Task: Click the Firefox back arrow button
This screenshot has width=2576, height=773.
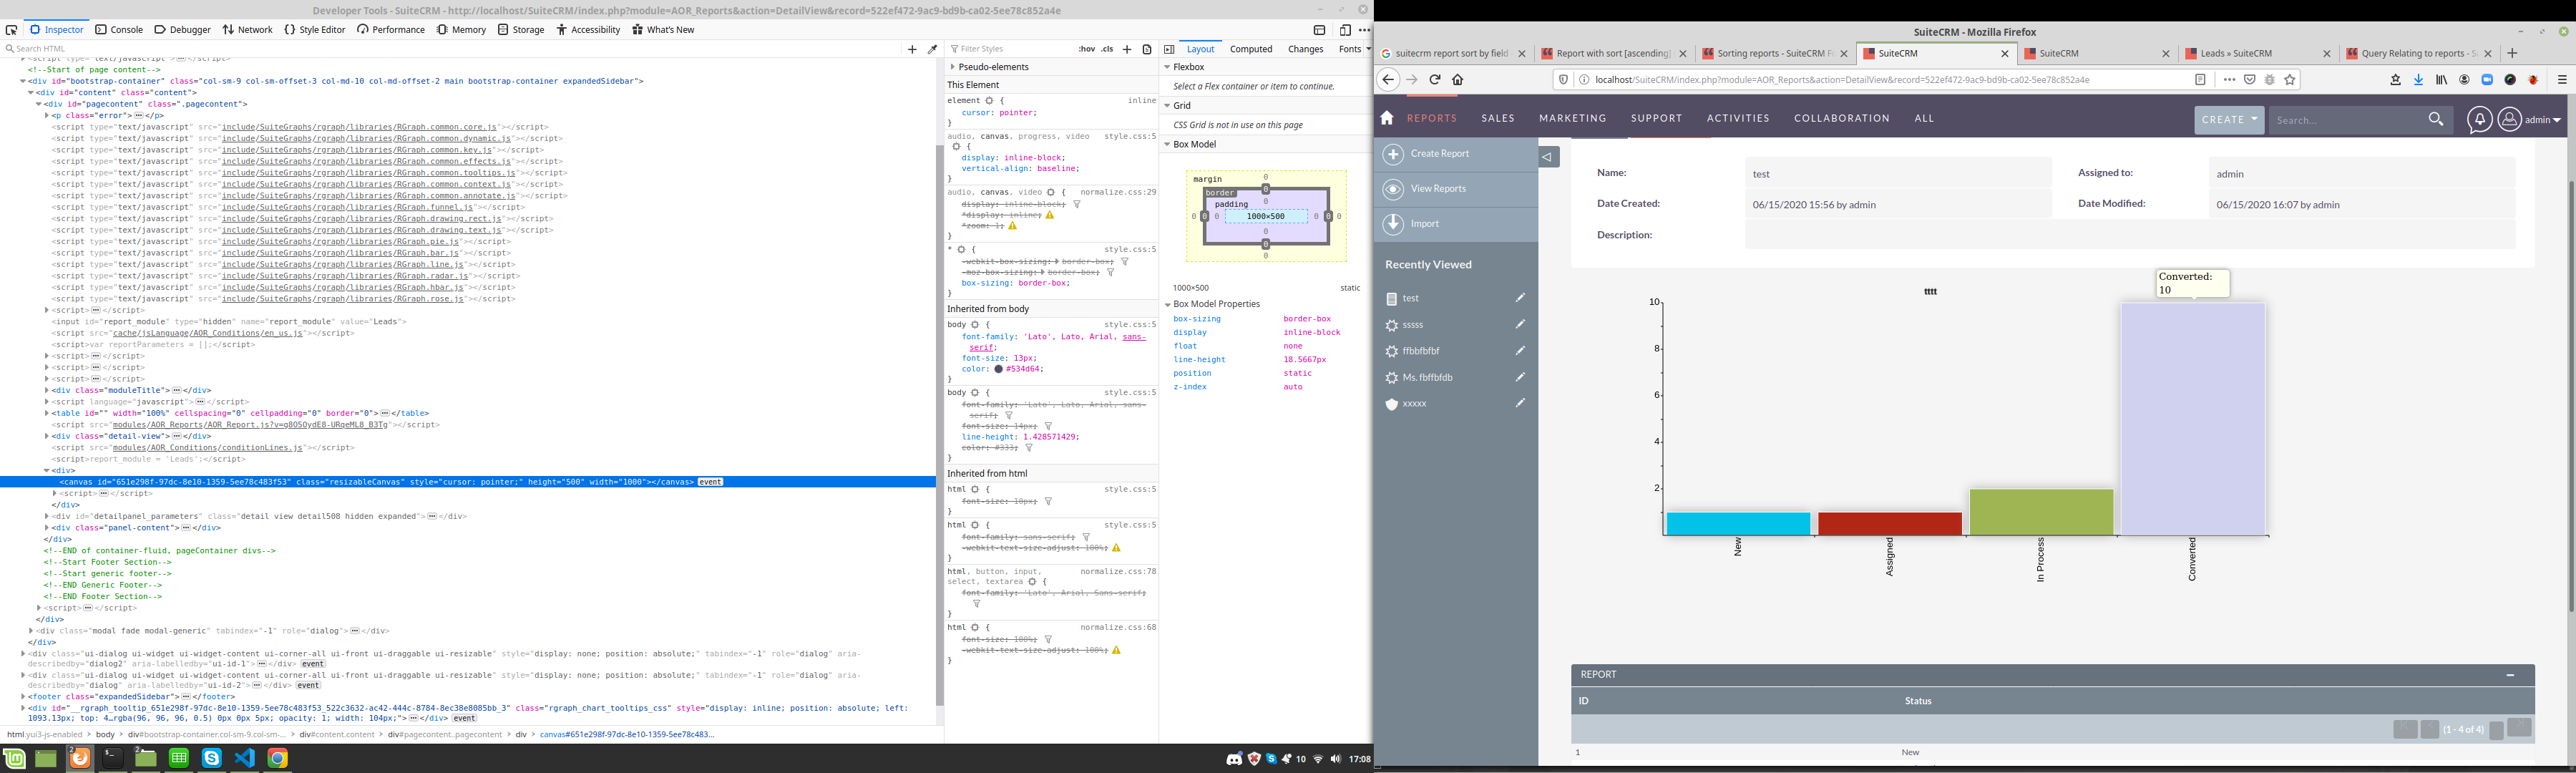Action: [x=1388, y=80]
